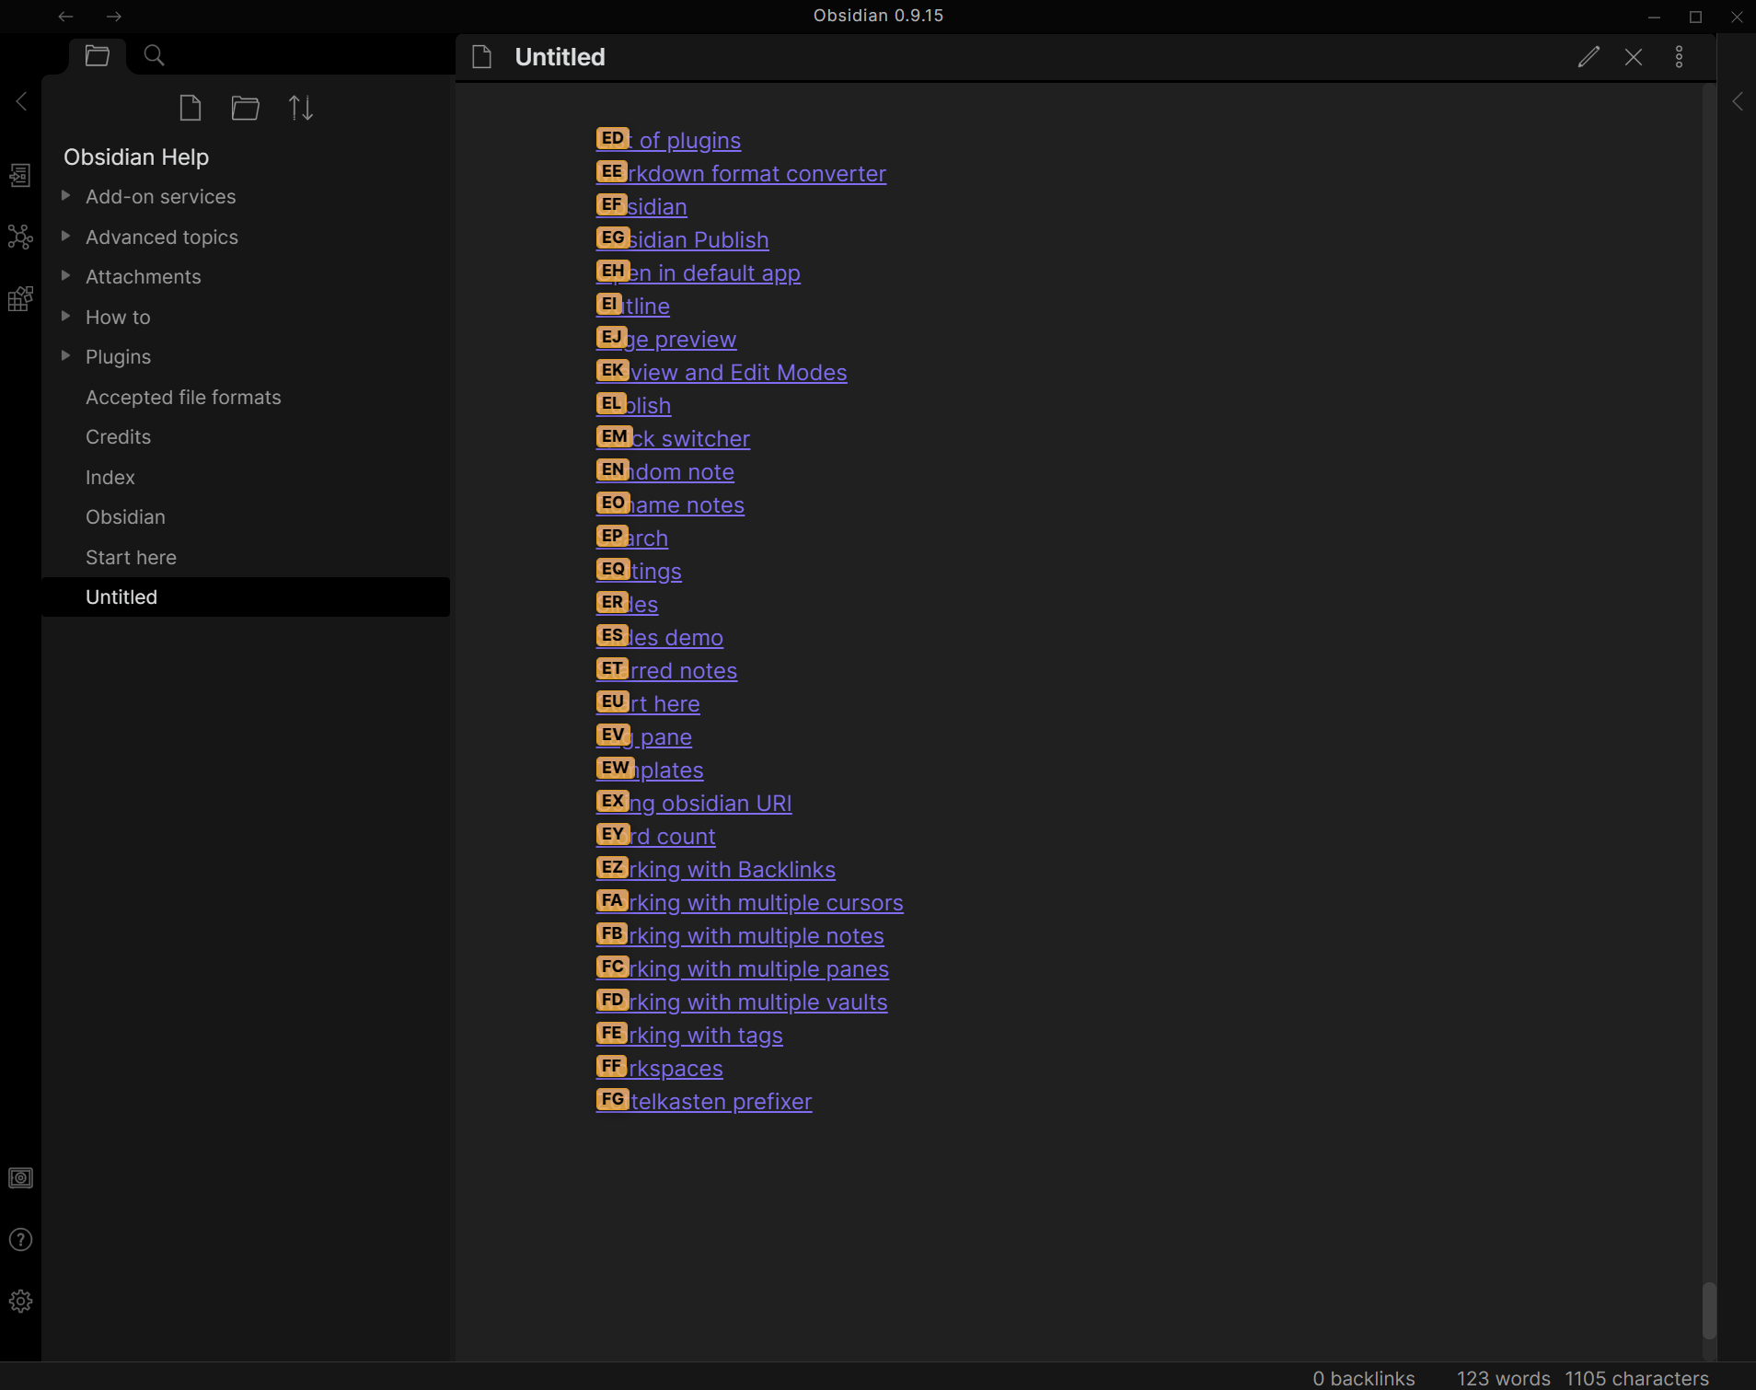
Task: Open the Accepted file formats note
Action: (x=246, y=397)
